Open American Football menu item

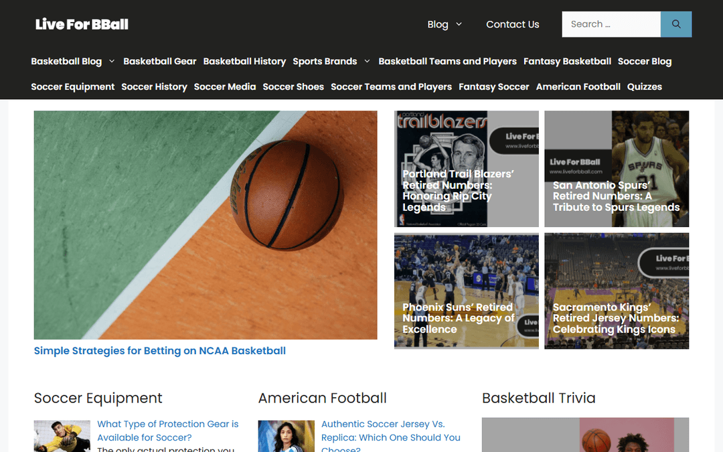tap(578, 86)
